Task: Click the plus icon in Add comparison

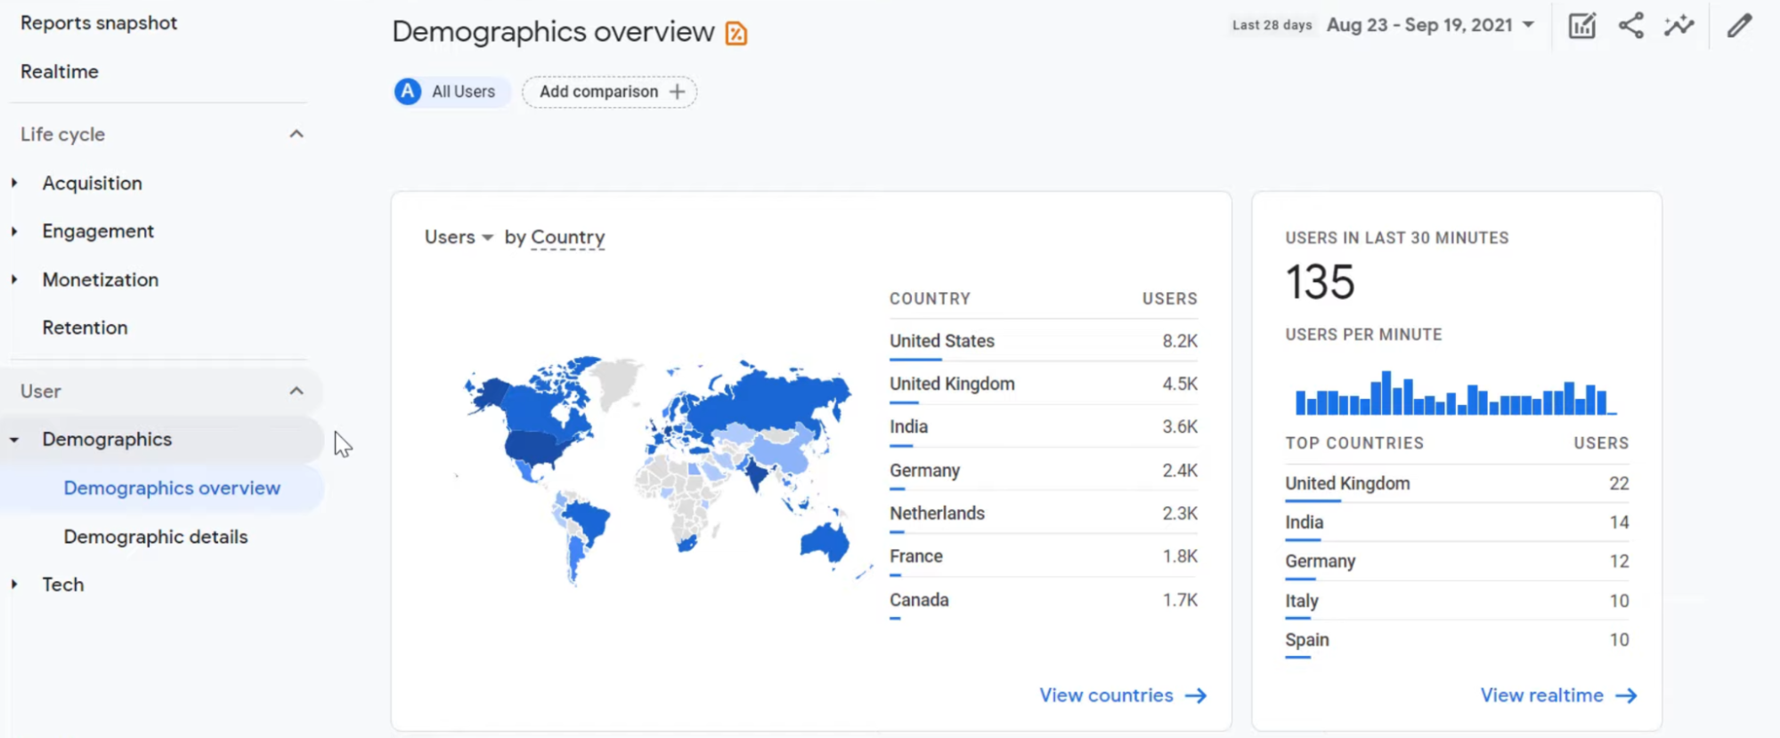Action: pyautogui.click(x=678, y=92)
